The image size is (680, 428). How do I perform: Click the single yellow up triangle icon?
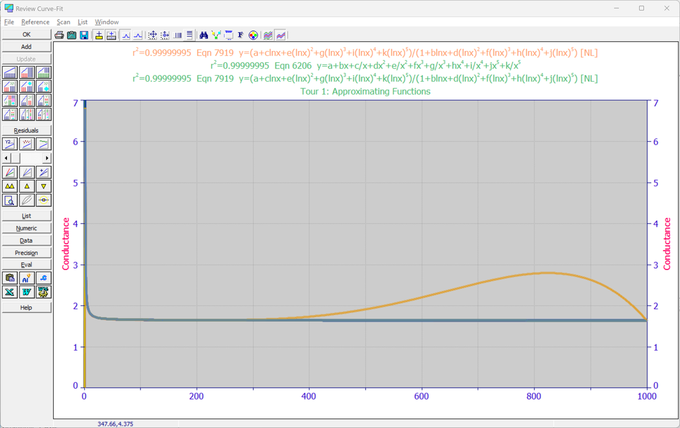click(x=27, y=186)
